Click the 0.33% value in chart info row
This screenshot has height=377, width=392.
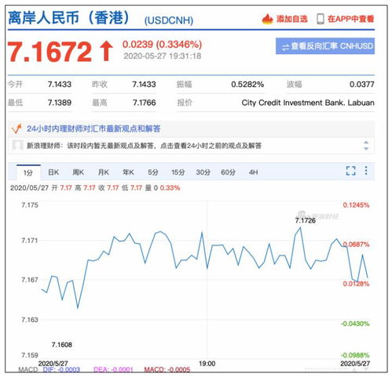(170, 188)
